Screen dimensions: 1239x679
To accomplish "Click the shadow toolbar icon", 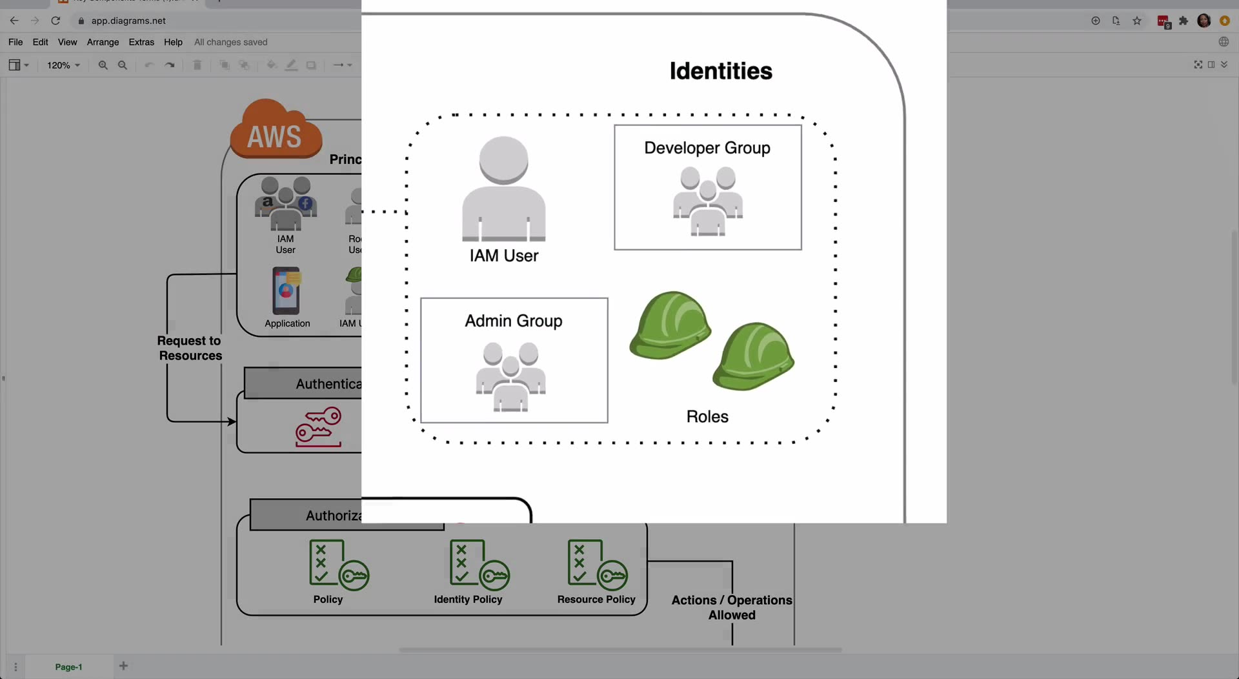I will point(311,65).
